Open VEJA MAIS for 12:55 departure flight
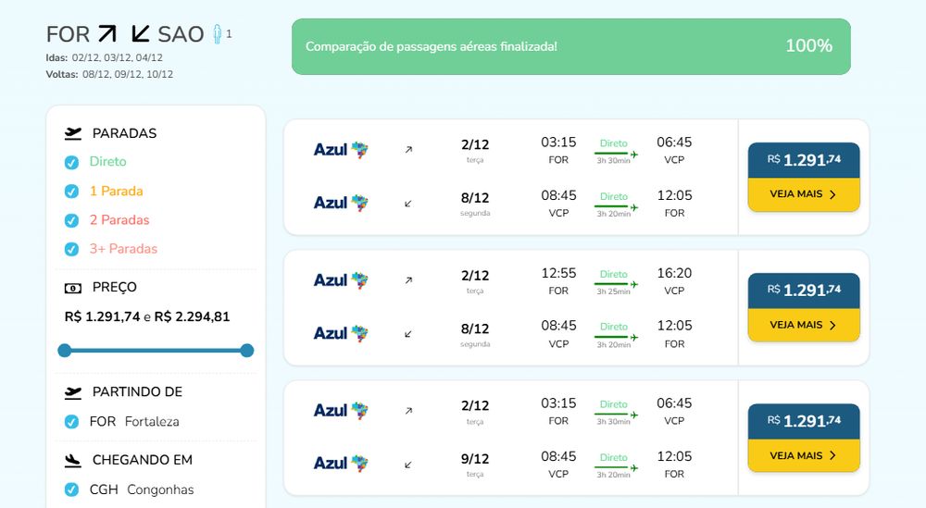The height and width of the screenshot is (508, 926). pos(804,325)
